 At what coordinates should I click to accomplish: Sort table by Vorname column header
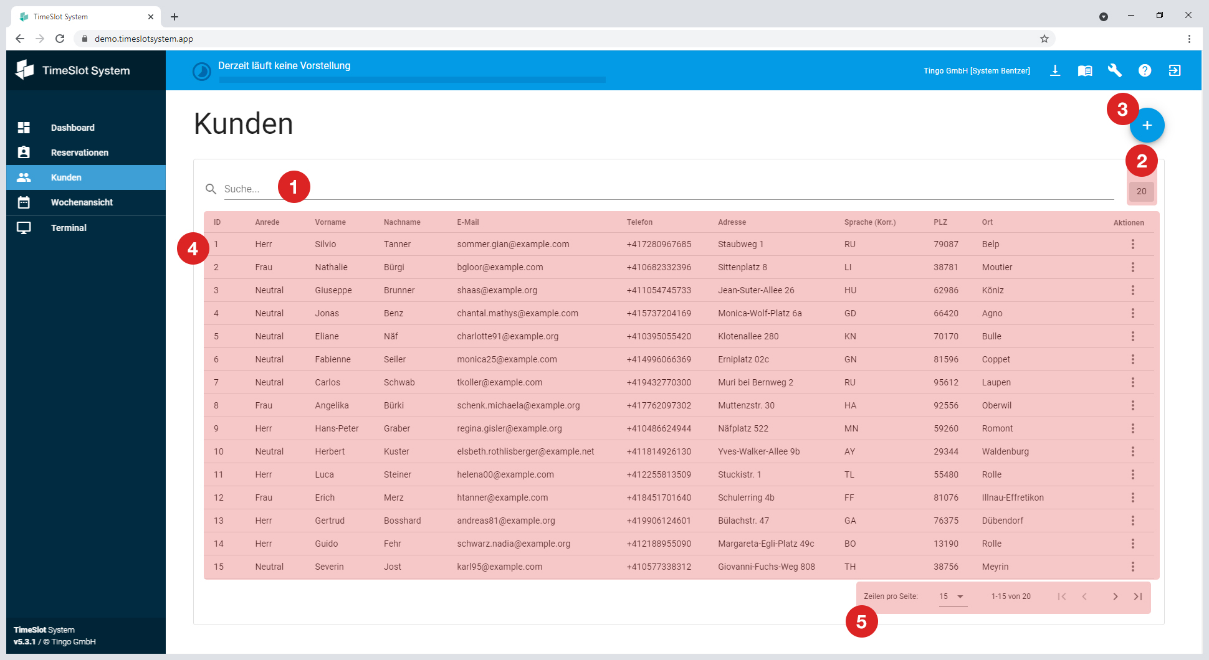point(330,222)
